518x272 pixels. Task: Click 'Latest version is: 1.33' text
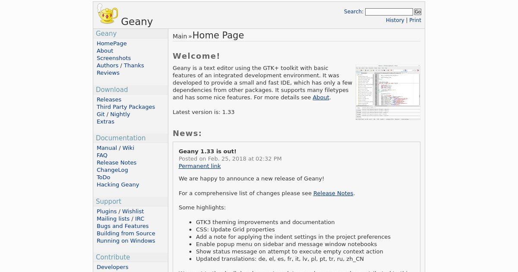(x=203, y=112)
